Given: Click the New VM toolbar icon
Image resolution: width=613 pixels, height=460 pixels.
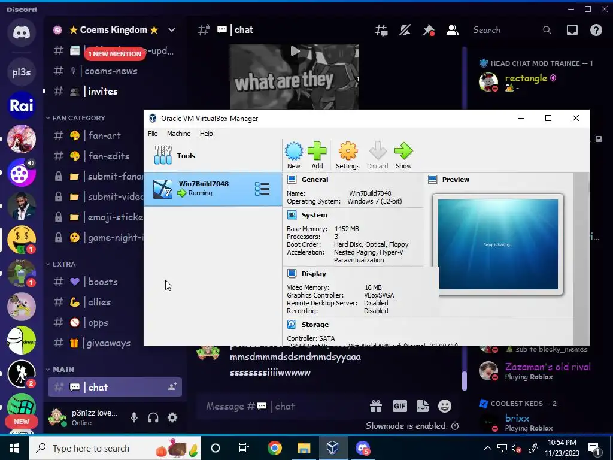Looking at the screenshot, I should (293, 155).
